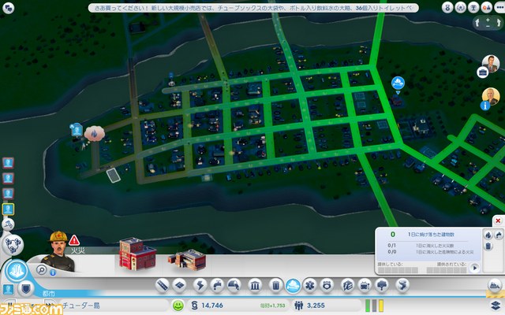Open the laurel wreath achievements icon

[x=461, y=7]
